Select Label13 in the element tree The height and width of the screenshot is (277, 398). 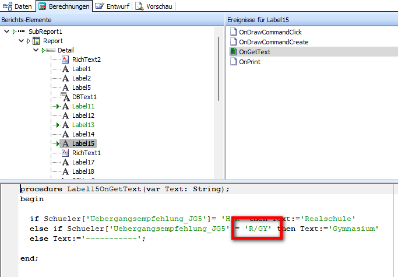click(x=83, y=125)
